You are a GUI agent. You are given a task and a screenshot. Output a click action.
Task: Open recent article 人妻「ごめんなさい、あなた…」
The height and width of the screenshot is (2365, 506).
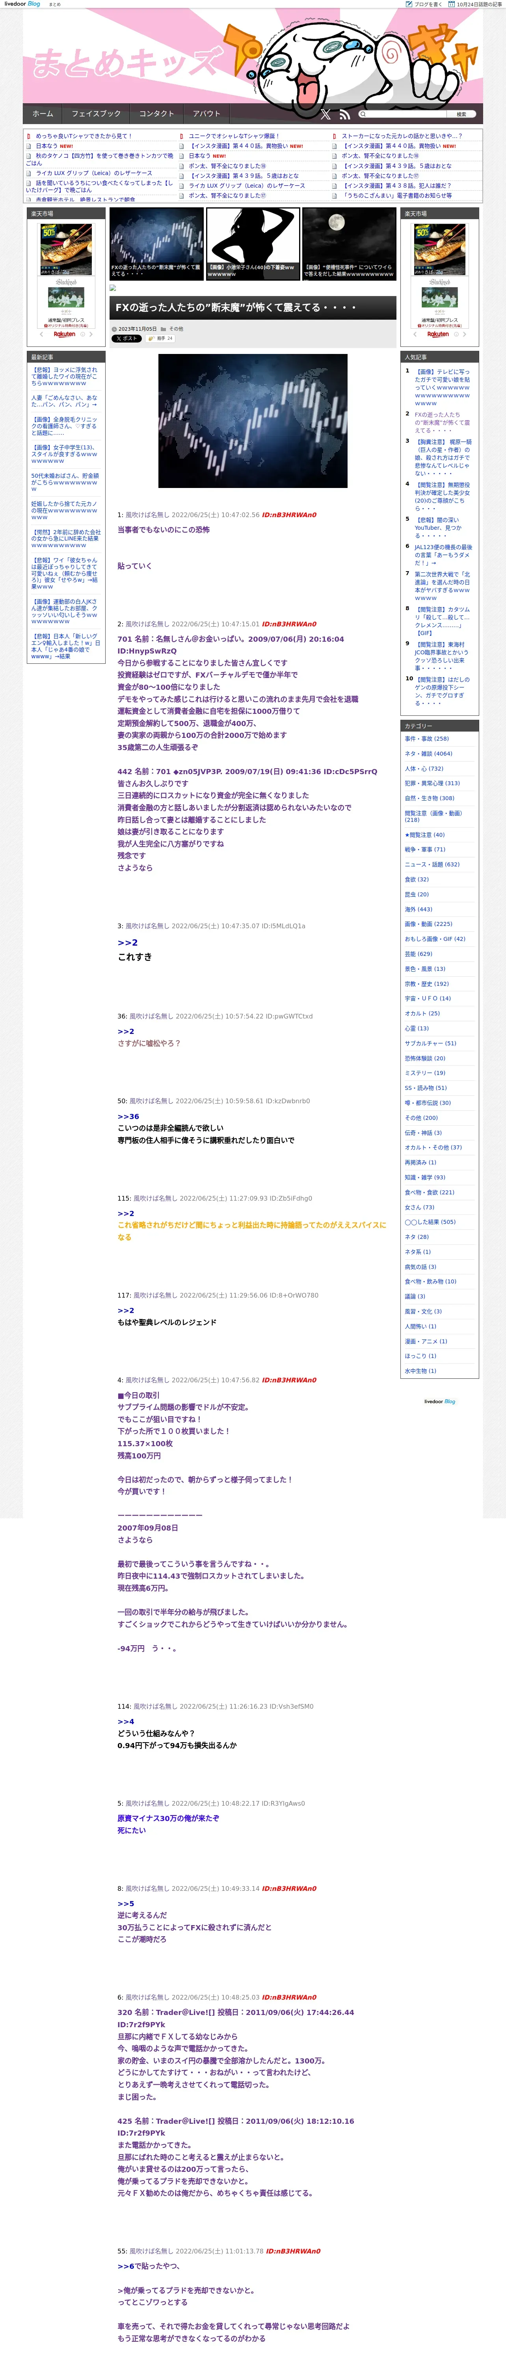pos(64,401)
